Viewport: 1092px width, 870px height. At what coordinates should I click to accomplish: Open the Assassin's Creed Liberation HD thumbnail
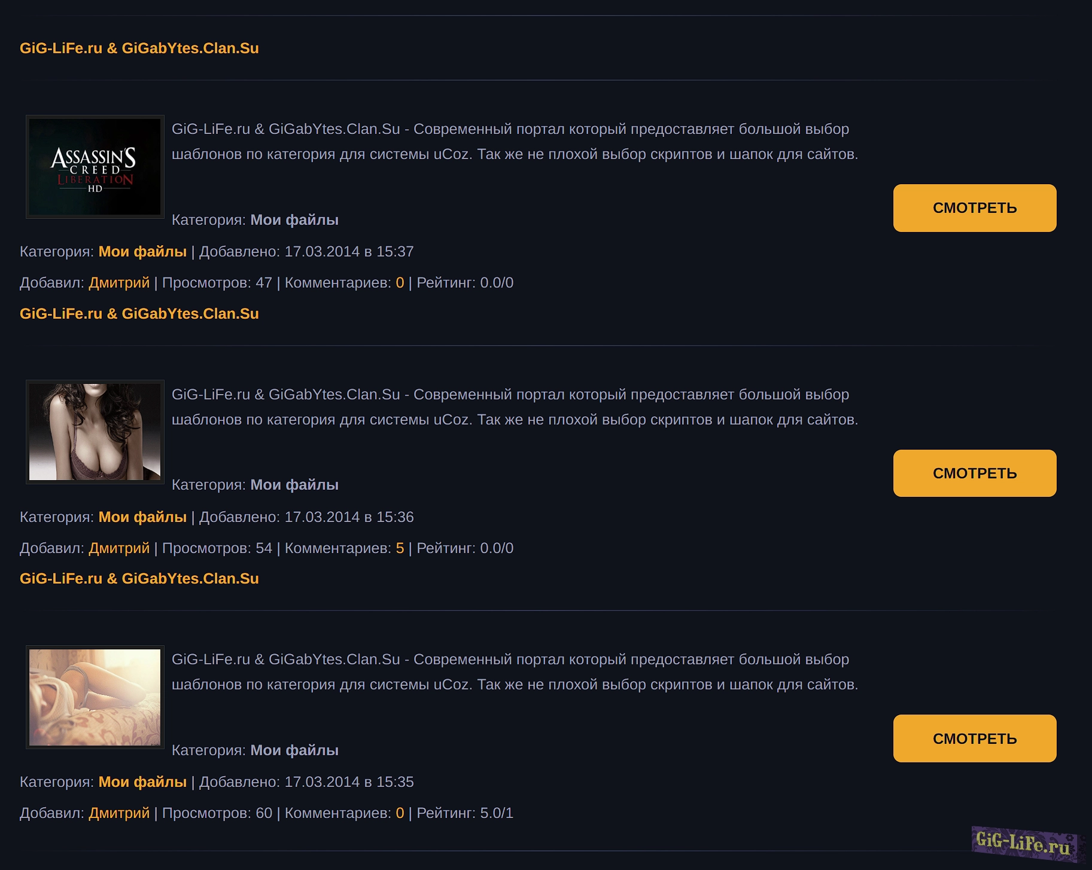point(95,167)
